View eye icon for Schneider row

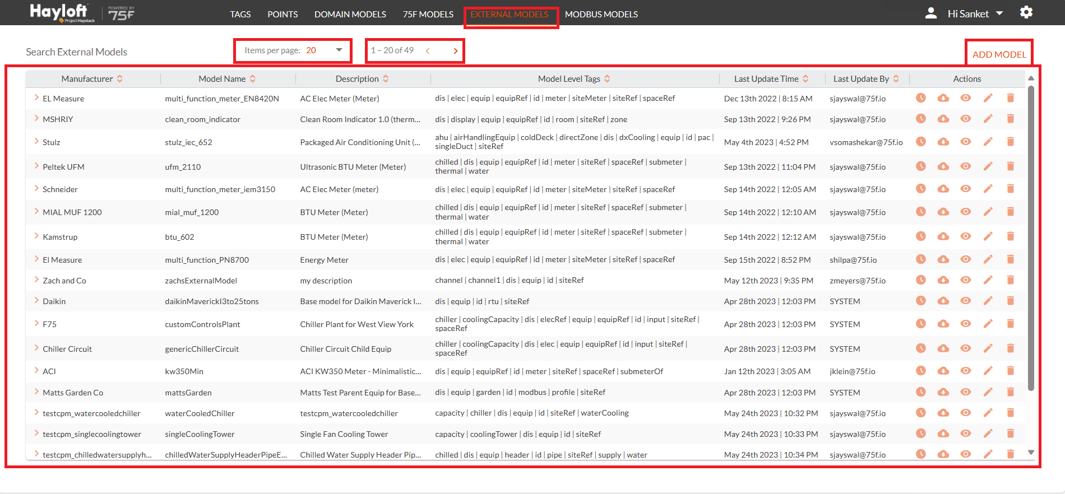(x=965, y=189)
